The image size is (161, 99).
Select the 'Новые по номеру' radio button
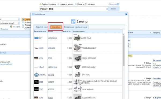[x=58, y=4]
